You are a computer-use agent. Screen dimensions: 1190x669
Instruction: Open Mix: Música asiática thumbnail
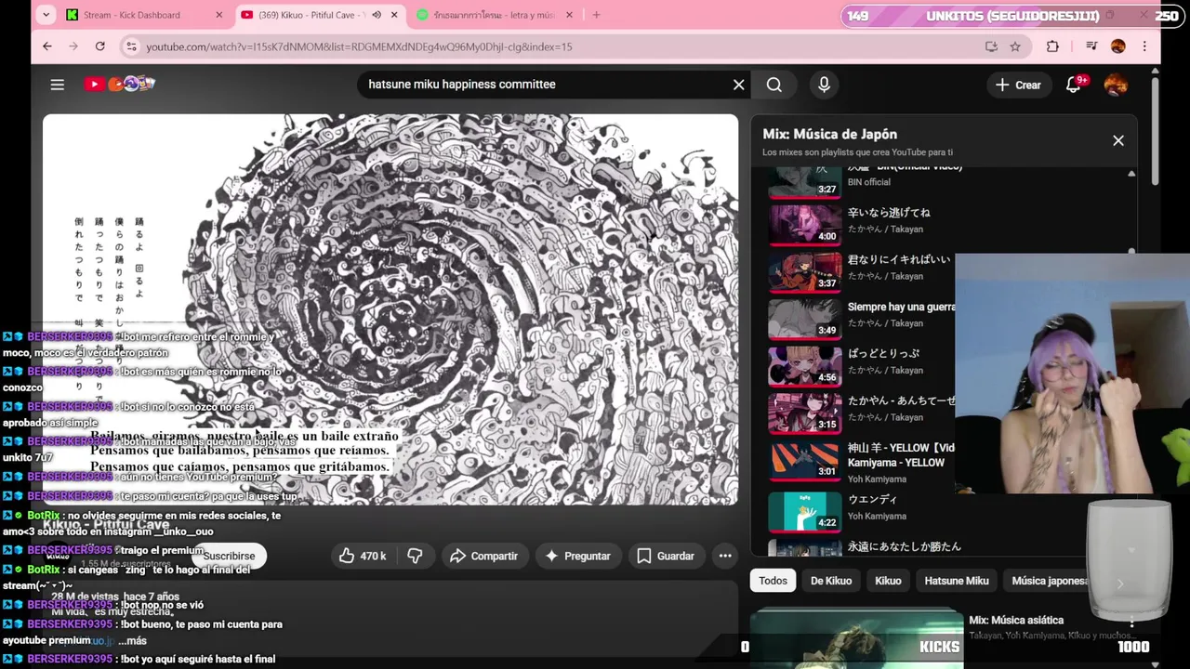[x=856, y=638]
